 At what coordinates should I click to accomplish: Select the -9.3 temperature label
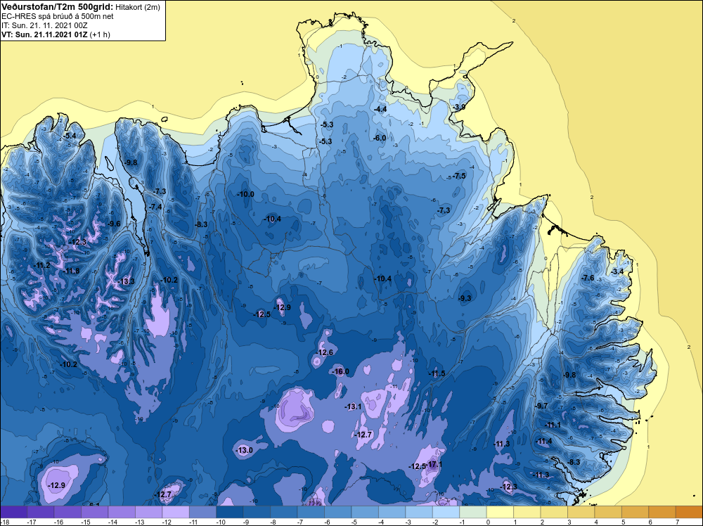(465, 298)
